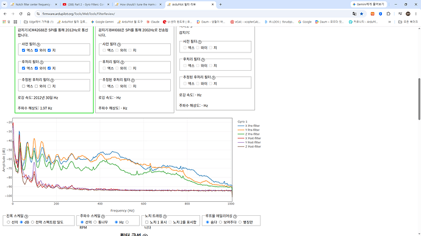
Task: Open help for BMI088 gyro pre-filter
Action: (119, 45)
